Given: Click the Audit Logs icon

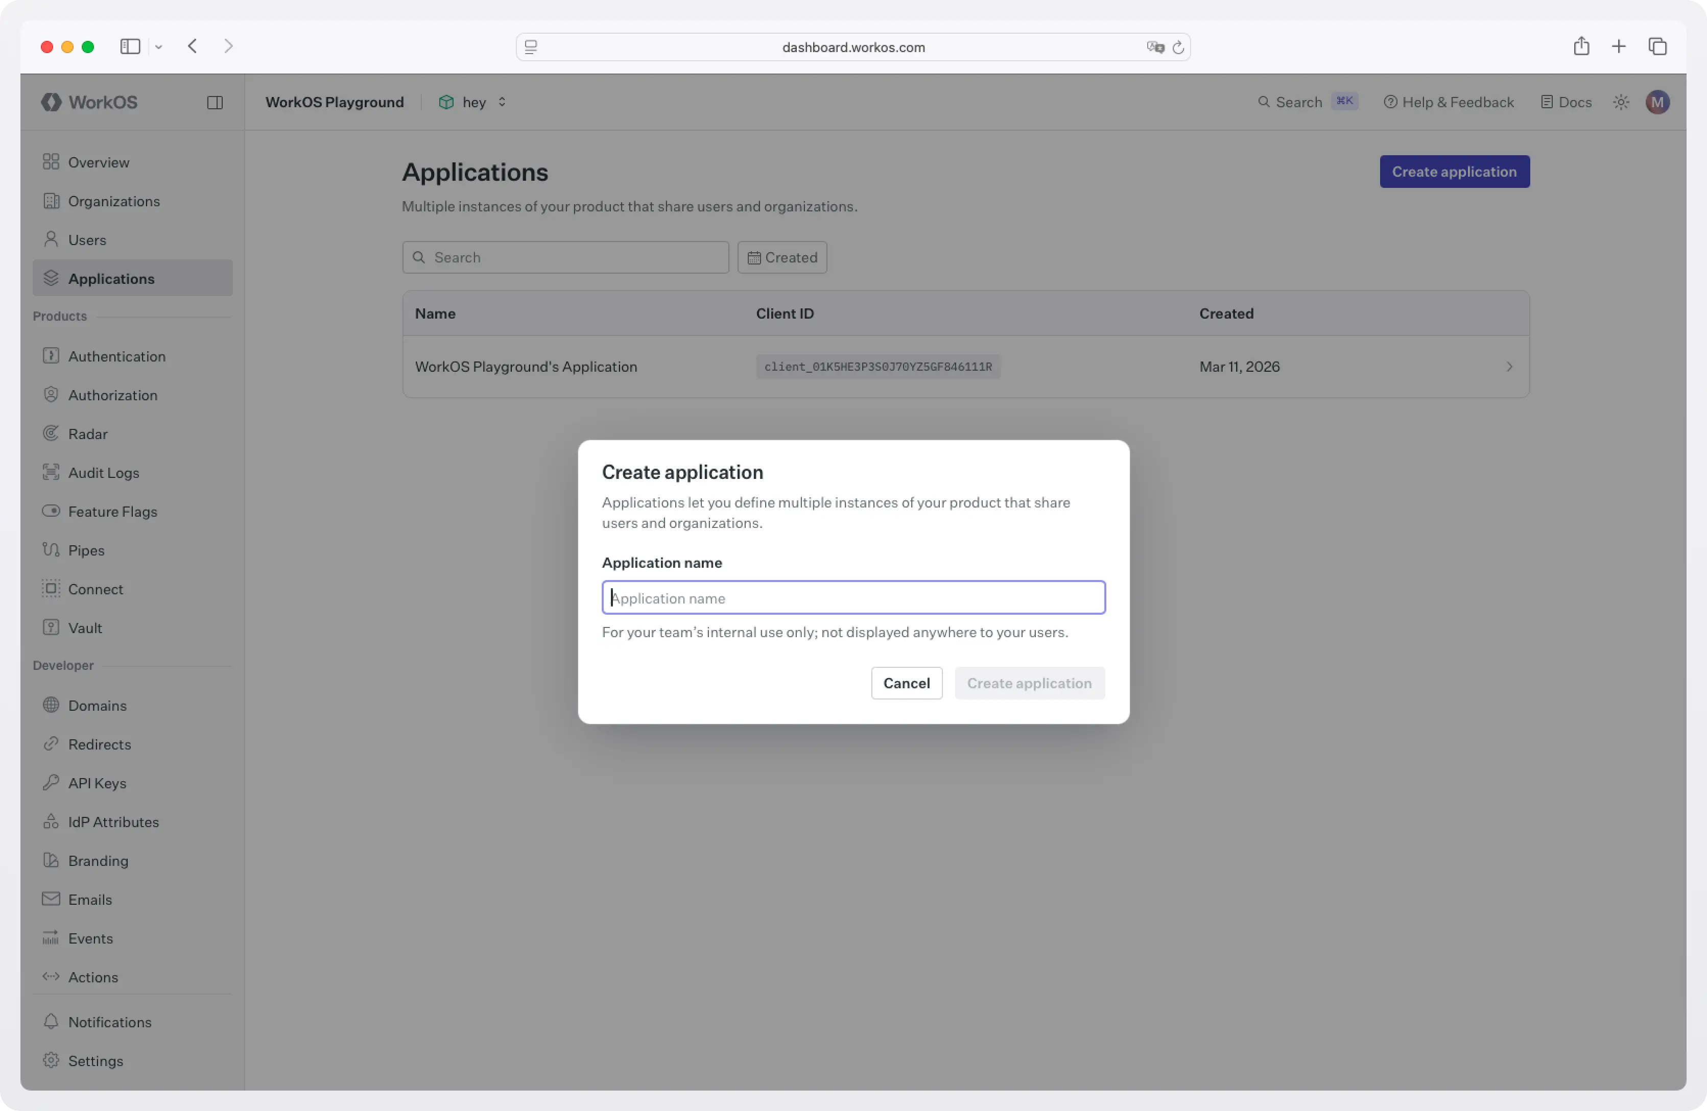Looking at the screenshot, I should [51, 472].
